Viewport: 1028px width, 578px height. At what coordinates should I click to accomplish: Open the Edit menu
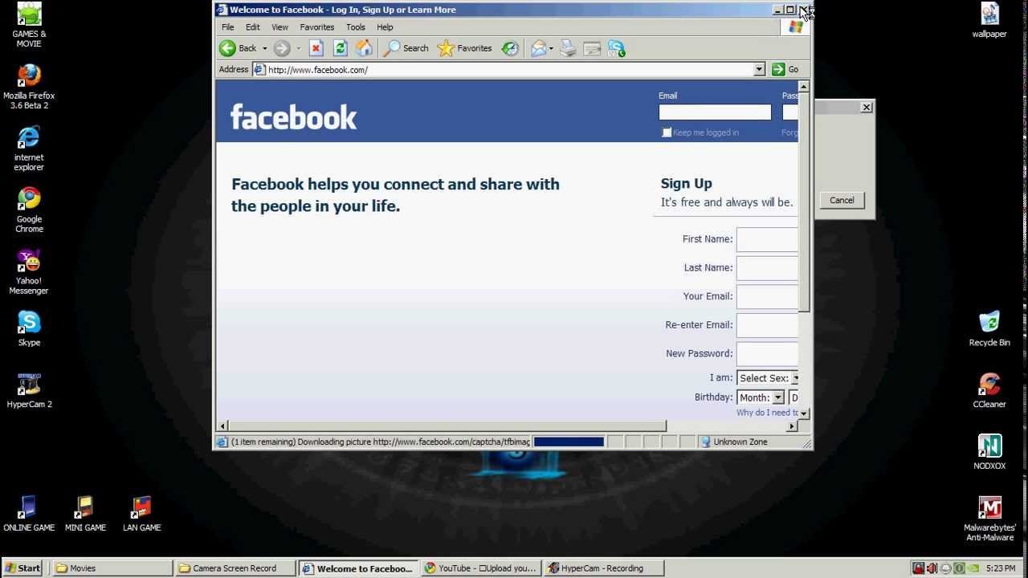[253, 27]
